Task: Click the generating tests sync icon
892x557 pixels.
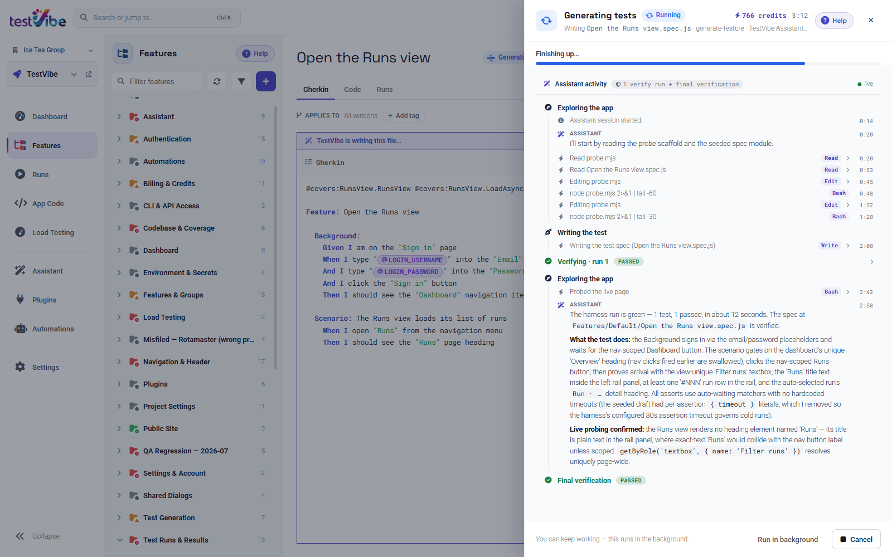Action: point(546,20)
